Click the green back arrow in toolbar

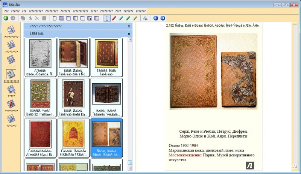pyautogui.click(x=6, y=18)
